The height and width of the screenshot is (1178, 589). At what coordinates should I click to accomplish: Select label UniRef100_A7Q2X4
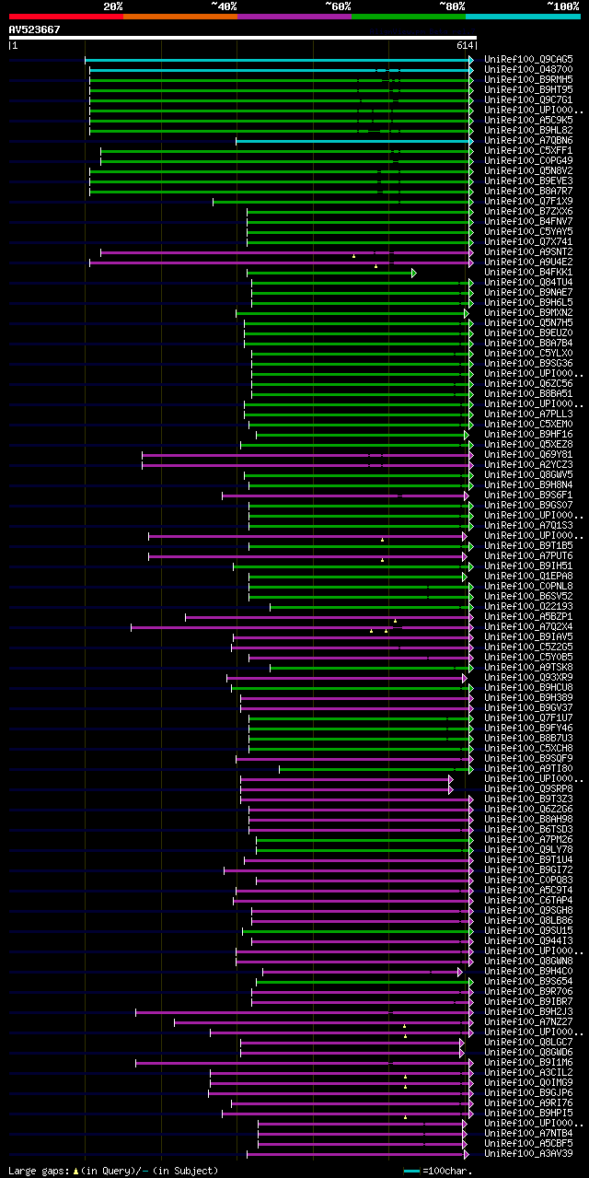click(x=527, y=626)
